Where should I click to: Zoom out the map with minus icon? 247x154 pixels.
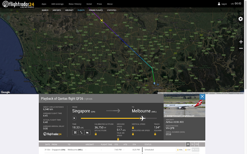tap(241, 48)
